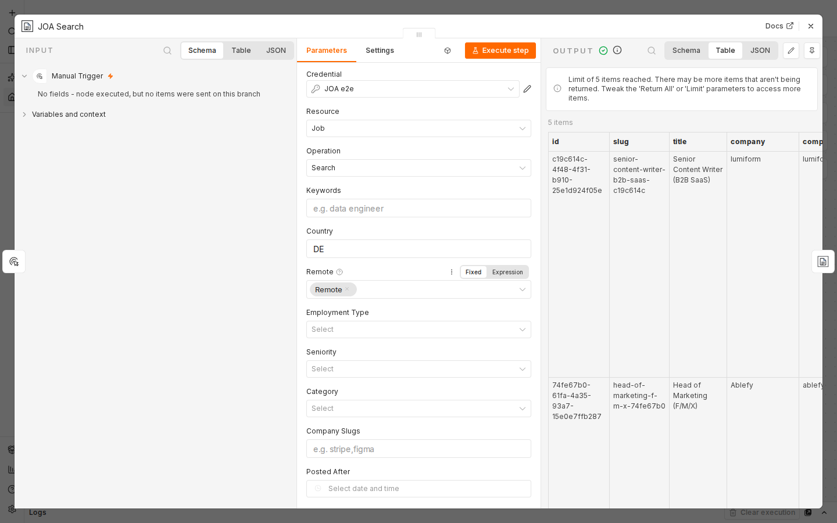Click the Keywords input field
837x523 pixels.
[x=419, y=208]
